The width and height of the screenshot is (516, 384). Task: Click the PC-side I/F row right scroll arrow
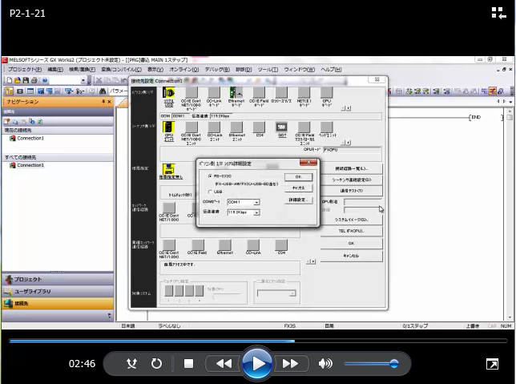349,108
